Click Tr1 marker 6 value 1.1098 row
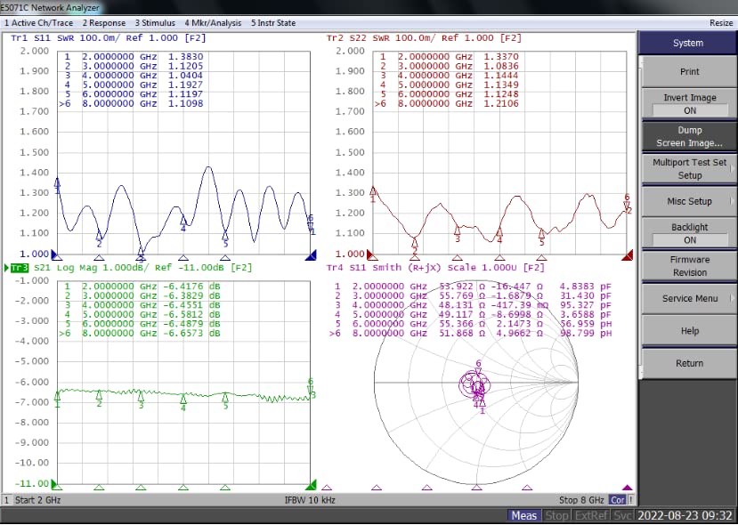 click(x=132, y=103)
